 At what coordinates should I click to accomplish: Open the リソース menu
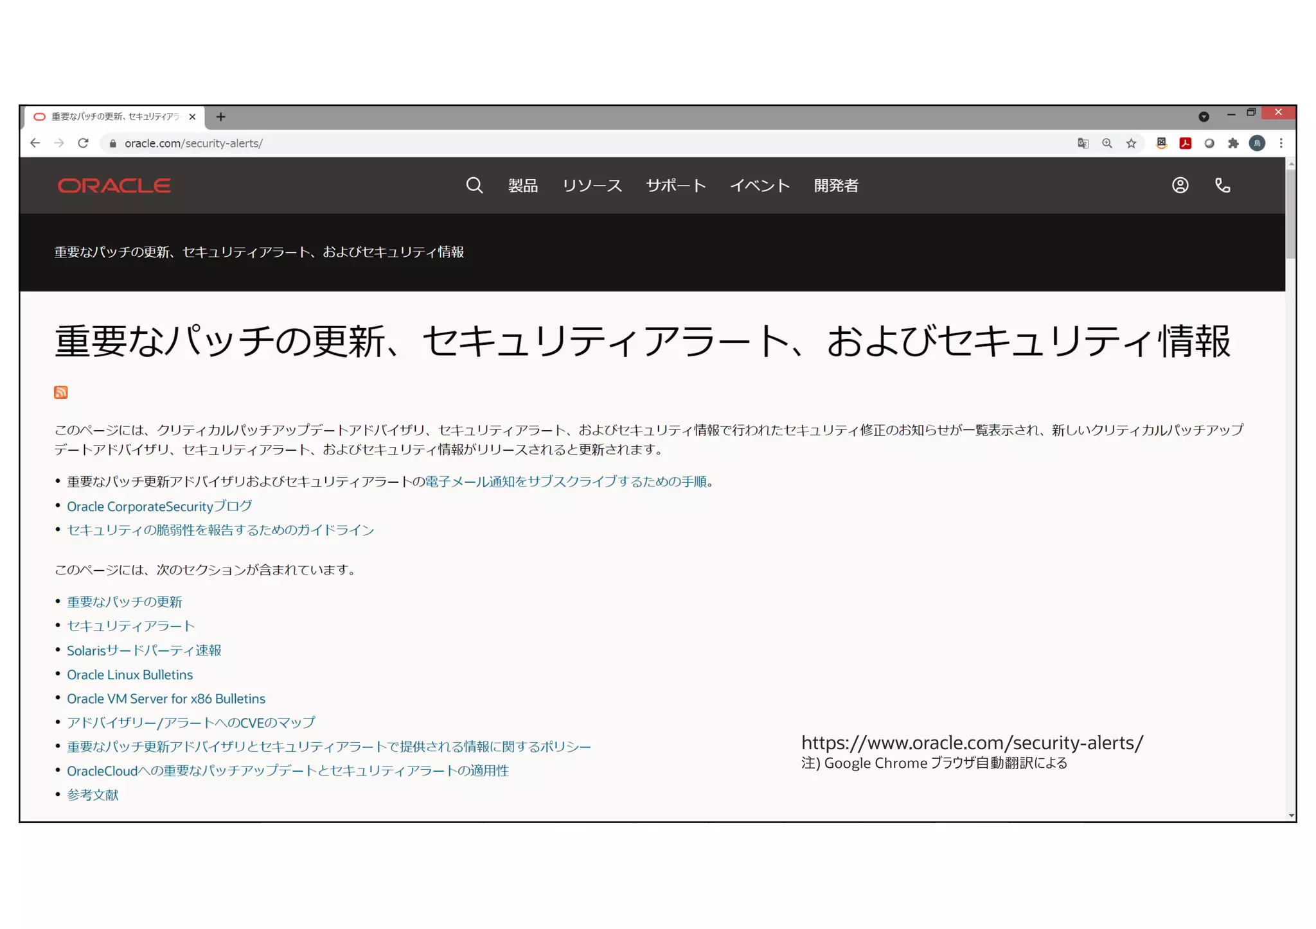[592, 186]
